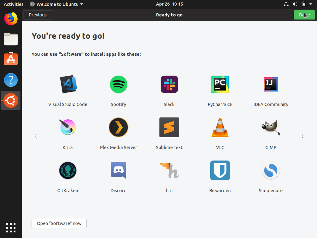
Task: Expand the system menu arrow
Action: (311, 4)
